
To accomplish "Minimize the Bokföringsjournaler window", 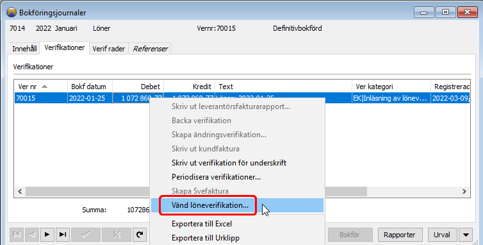I will [x=424, y=13].
